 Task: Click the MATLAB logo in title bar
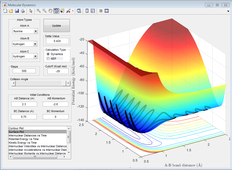pyautogui.click(x=5, y=5)
